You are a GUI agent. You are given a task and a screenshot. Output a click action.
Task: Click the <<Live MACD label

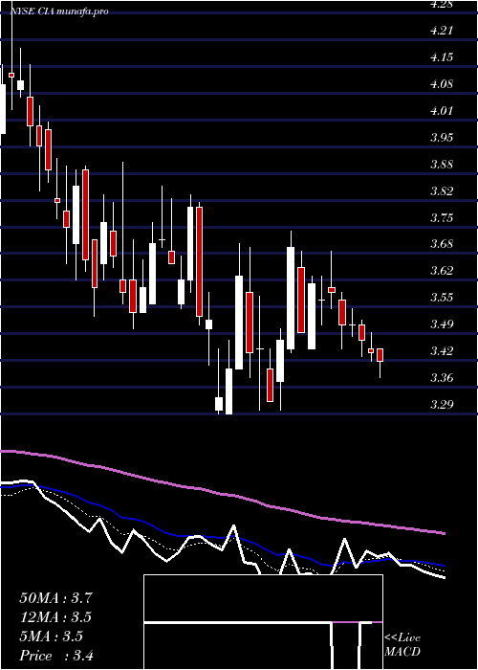(x=402, y=645)
